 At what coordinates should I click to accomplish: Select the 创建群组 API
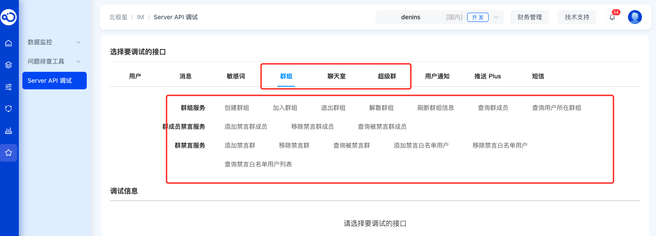point(237,108)
